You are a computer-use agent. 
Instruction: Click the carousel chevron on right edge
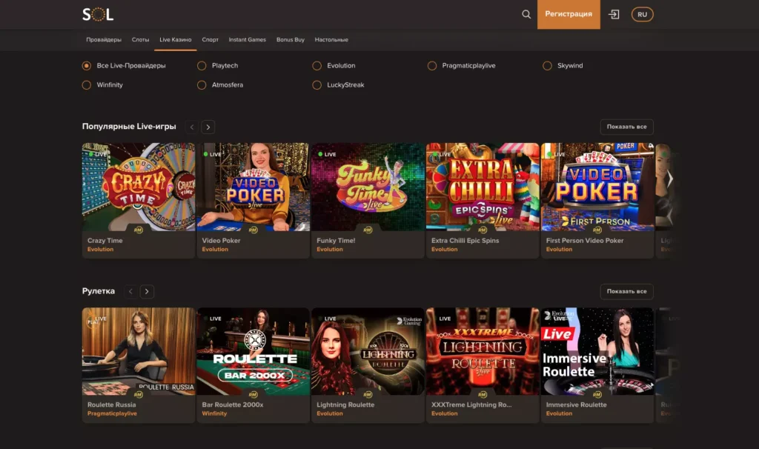point(670,179)
